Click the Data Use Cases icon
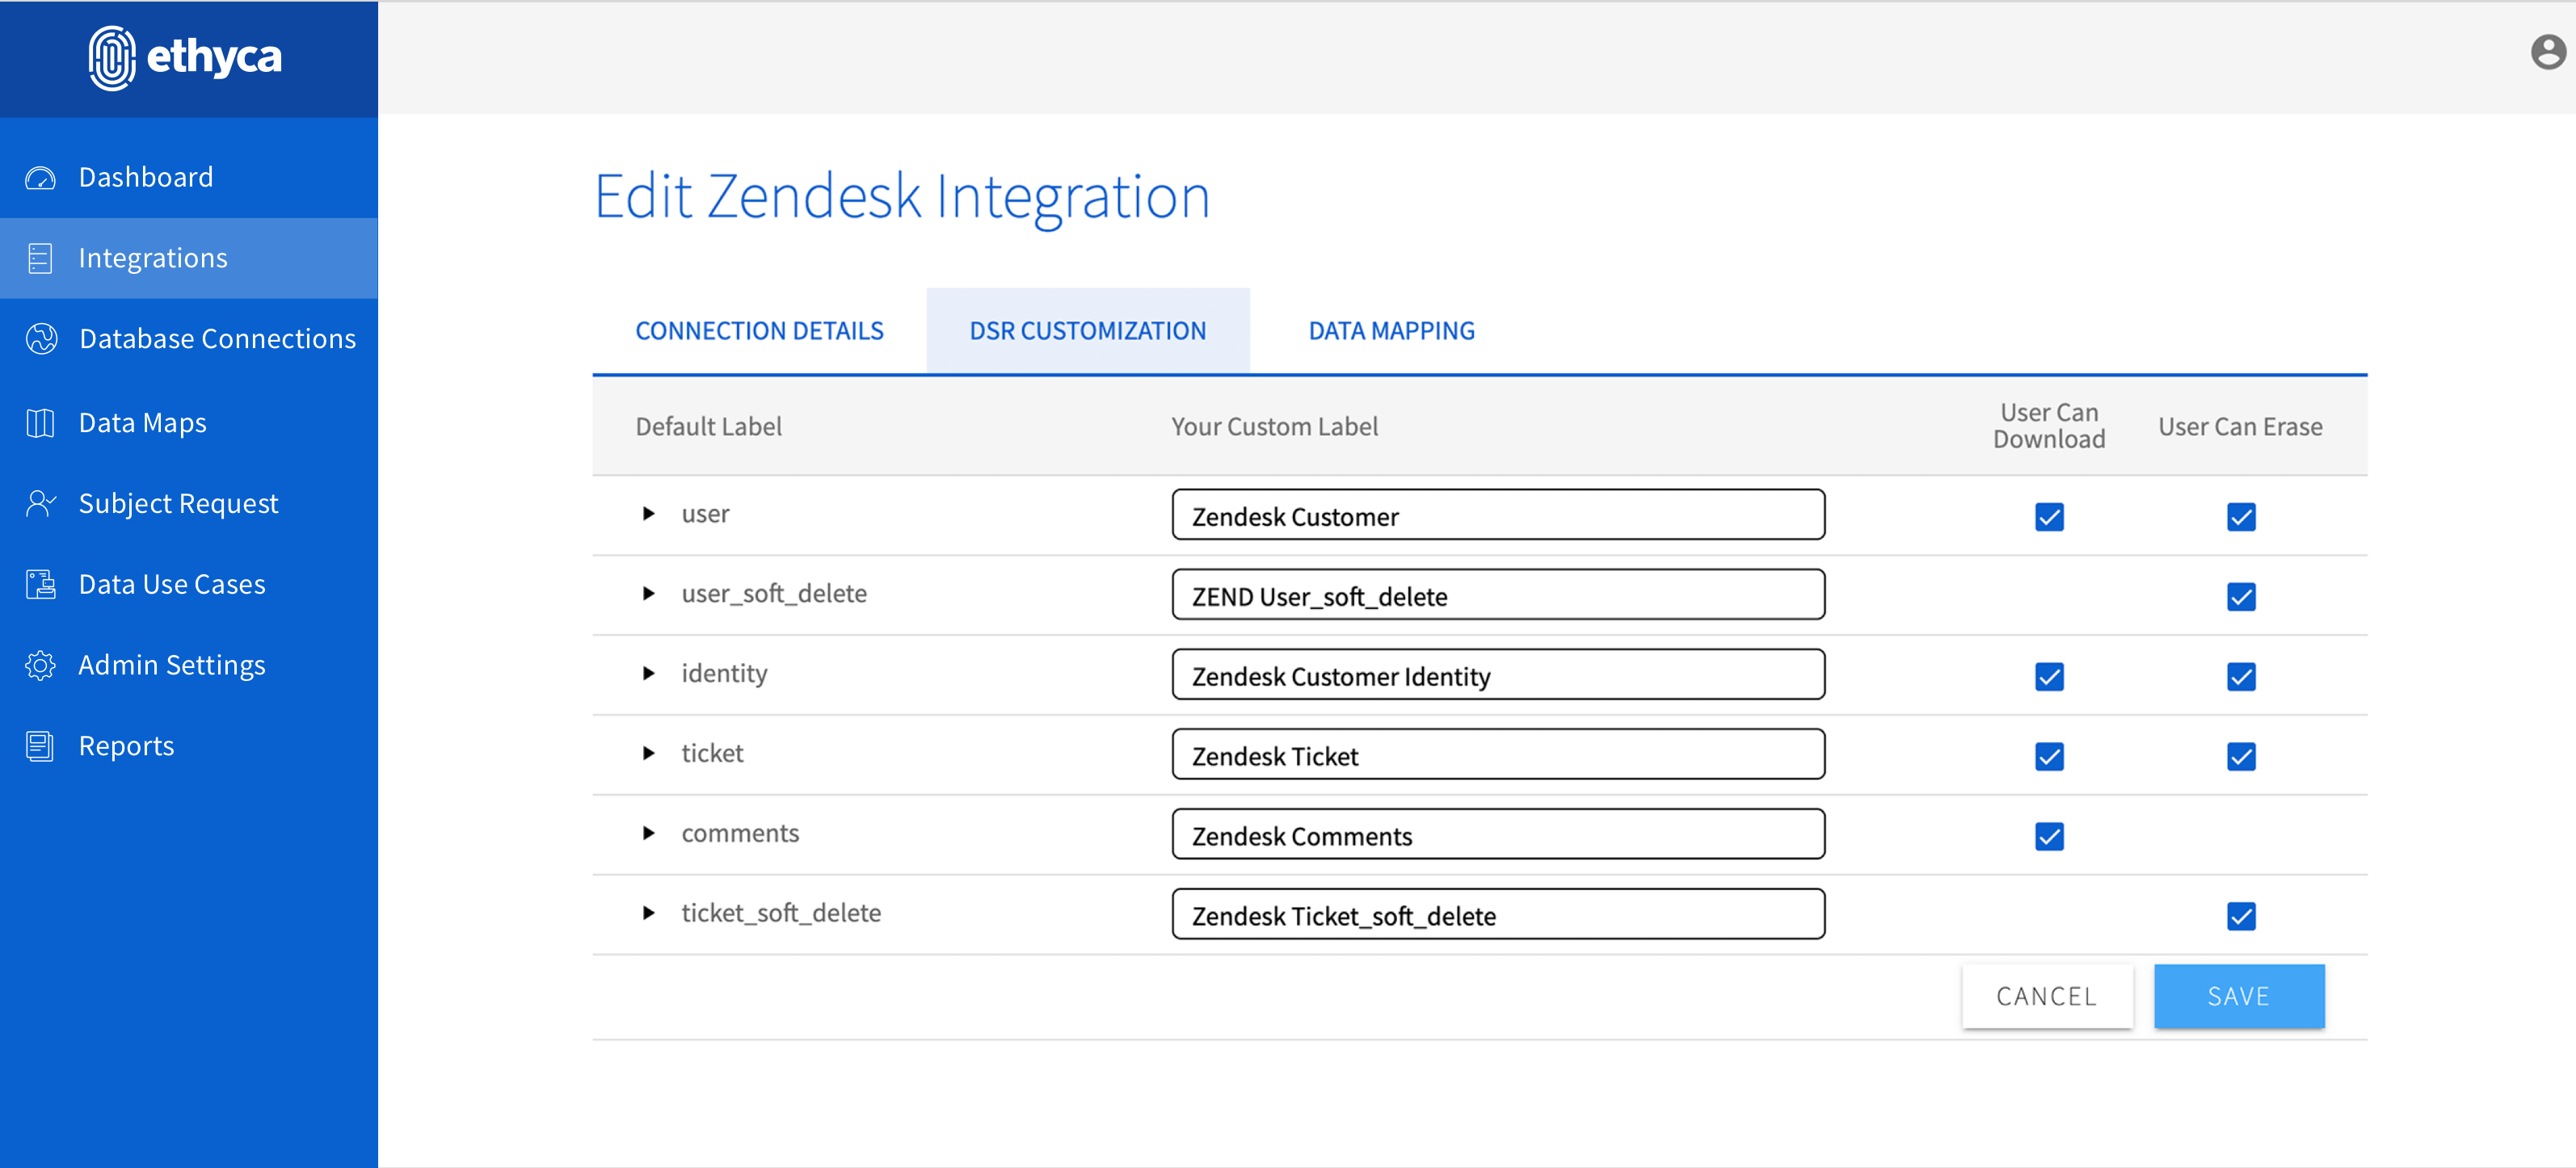Screen dimensions: 2576x1168 [x=40, y=584]
